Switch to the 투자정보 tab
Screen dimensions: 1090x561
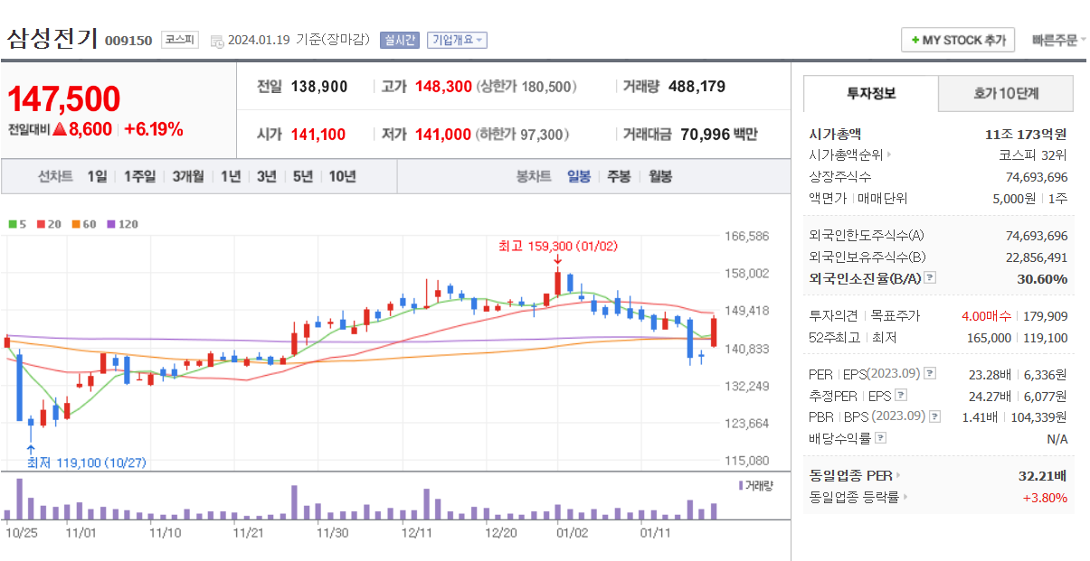coord(870,93)
